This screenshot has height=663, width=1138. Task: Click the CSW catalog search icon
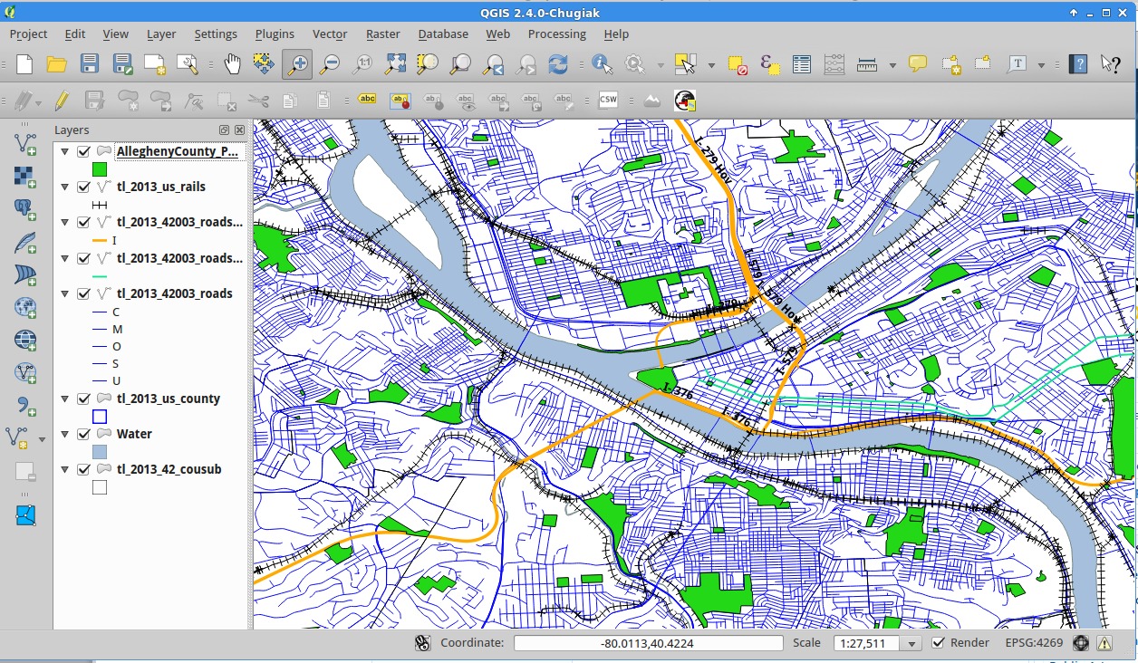(x=608, y=100)
